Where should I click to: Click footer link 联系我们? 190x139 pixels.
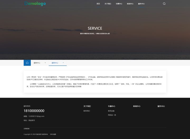coord(87,111)
